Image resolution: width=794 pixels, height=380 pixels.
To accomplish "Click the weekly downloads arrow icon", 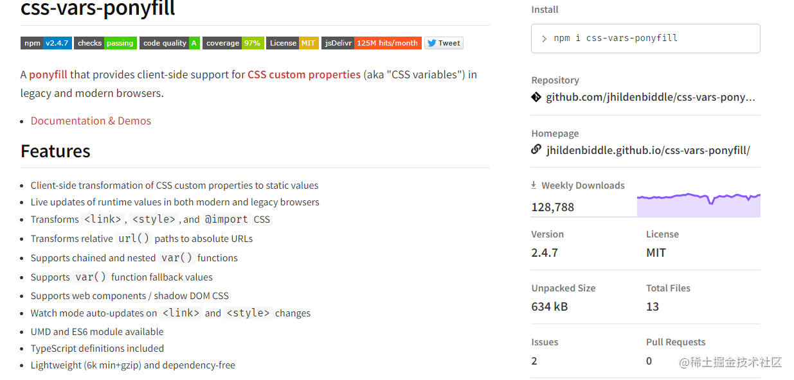I will pyautogui.click(x=534, y=185).
